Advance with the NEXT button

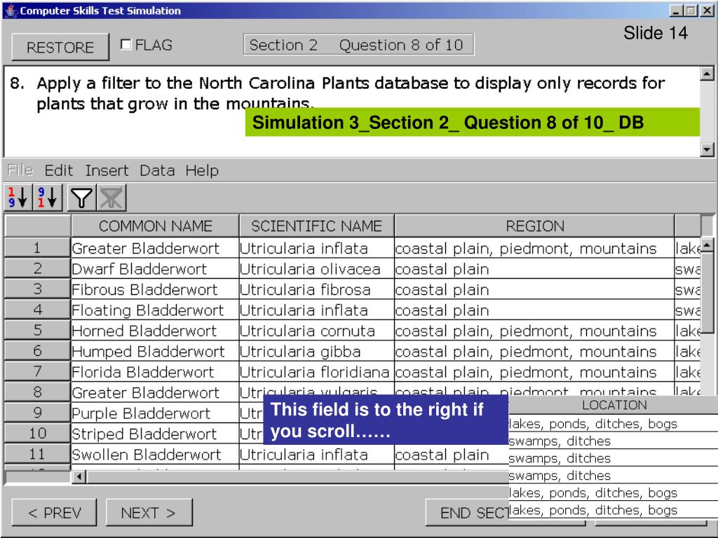tap(149, 512)
